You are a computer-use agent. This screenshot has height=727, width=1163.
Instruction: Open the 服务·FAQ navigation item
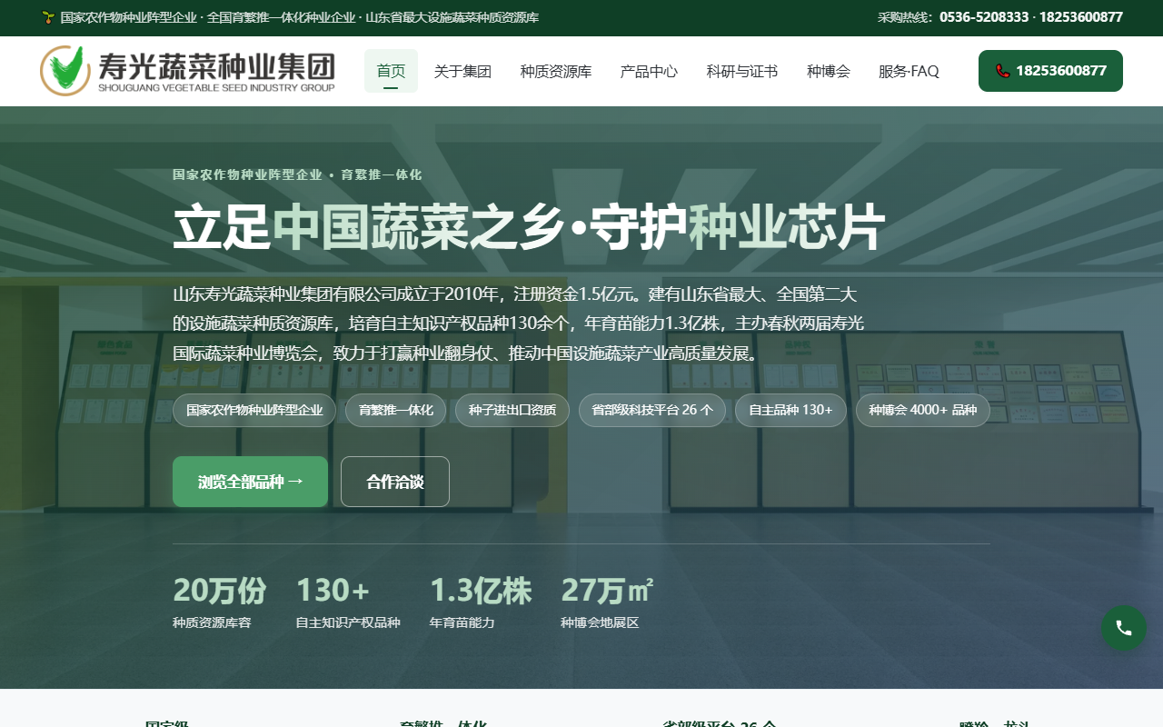(x=909, y=71)
